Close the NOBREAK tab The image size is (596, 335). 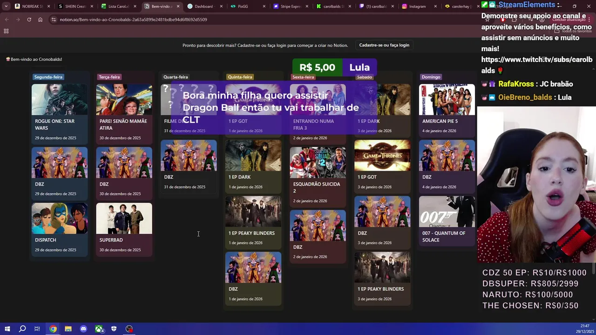pos(48,7)
